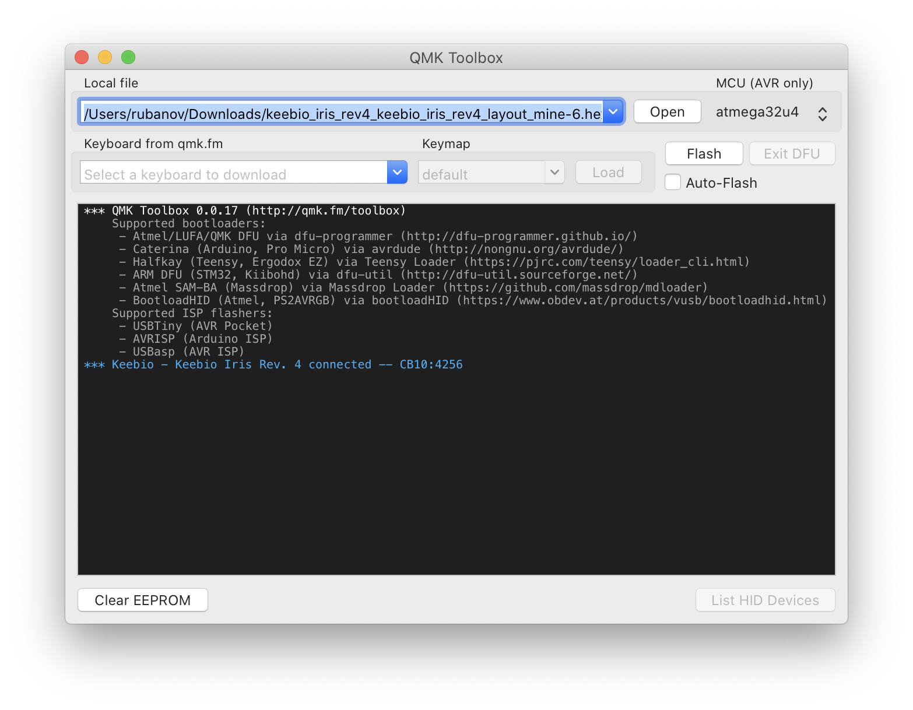Flash the firmware with Flash button
This screenshot has height=710, width=913.
pos(704,153)
